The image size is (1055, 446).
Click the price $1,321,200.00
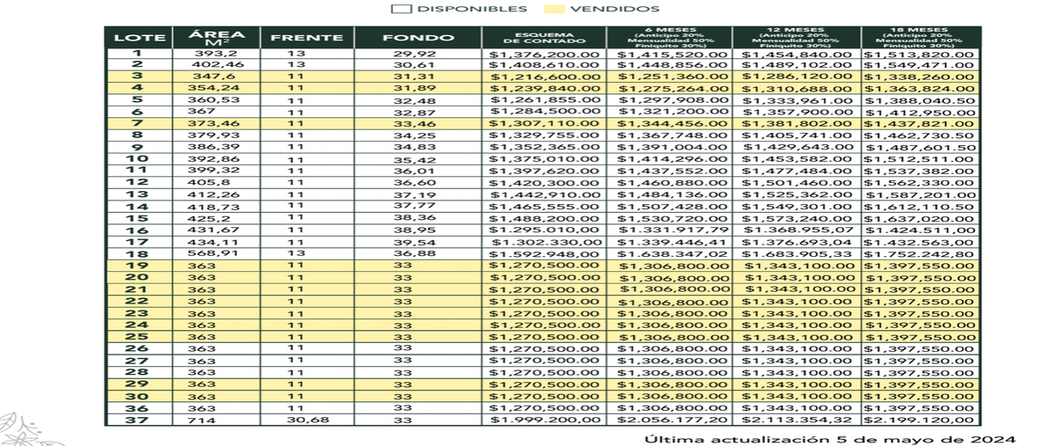tap(672, 112)
